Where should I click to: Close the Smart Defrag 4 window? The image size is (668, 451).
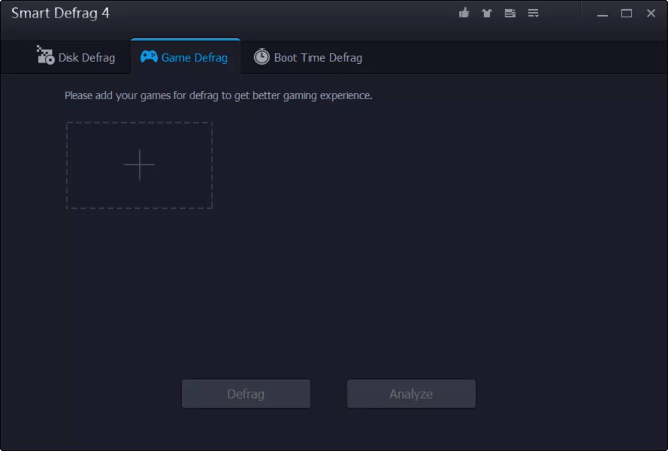pyautogui.click(x=651, y=14)
